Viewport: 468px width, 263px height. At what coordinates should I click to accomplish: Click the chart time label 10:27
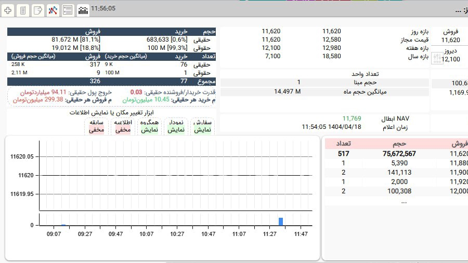177,234
